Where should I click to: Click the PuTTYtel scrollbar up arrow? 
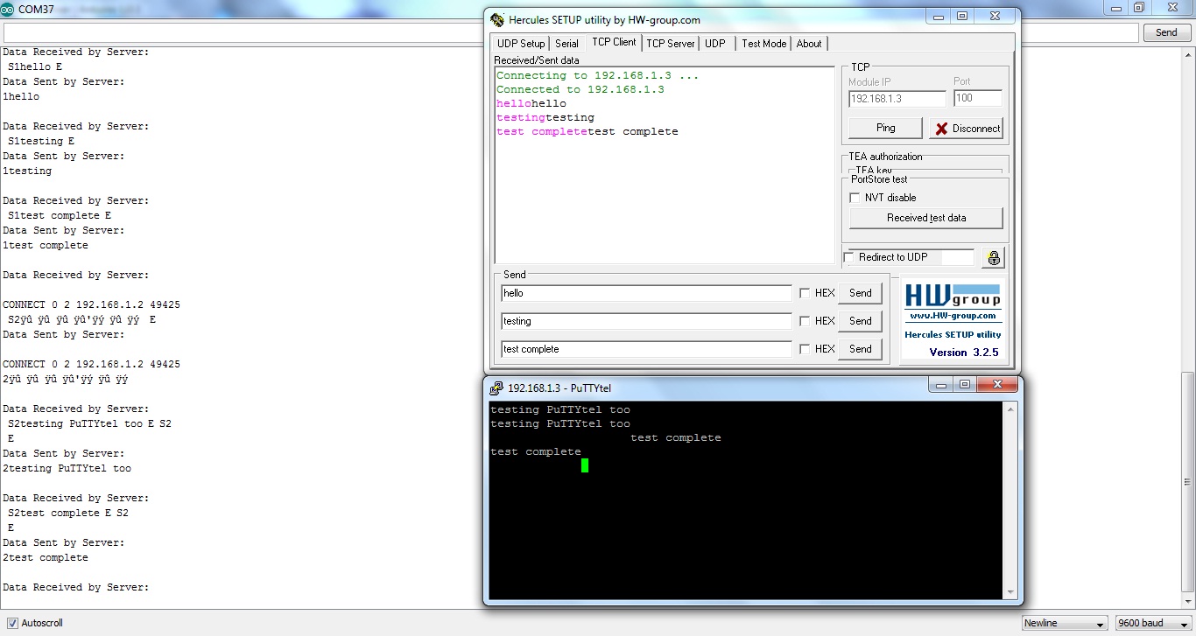(x=1010, y=409)
